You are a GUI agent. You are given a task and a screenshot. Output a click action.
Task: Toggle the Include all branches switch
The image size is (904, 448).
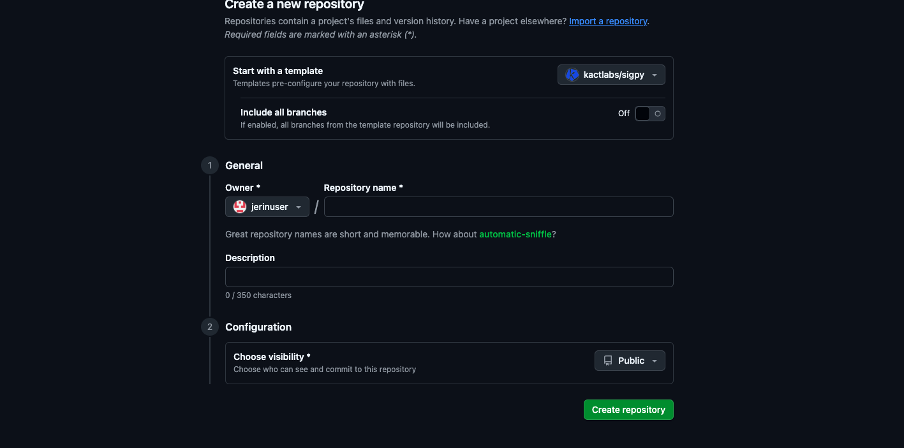click(649, 114)
